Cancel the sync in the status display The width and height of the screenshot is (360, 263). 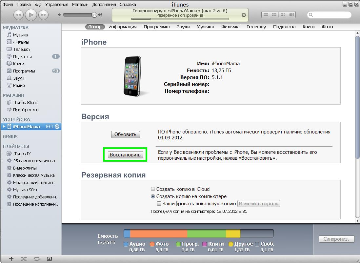(244, 15)
